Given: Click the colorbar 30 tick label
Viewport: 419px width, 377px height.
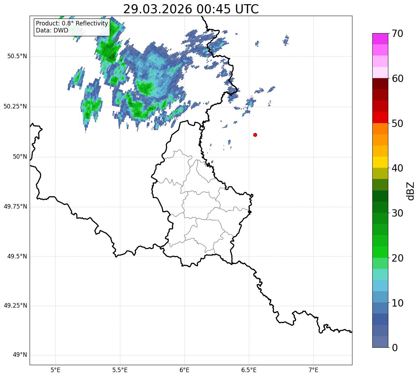Looking at the screenshot, I should coord(397,213).
